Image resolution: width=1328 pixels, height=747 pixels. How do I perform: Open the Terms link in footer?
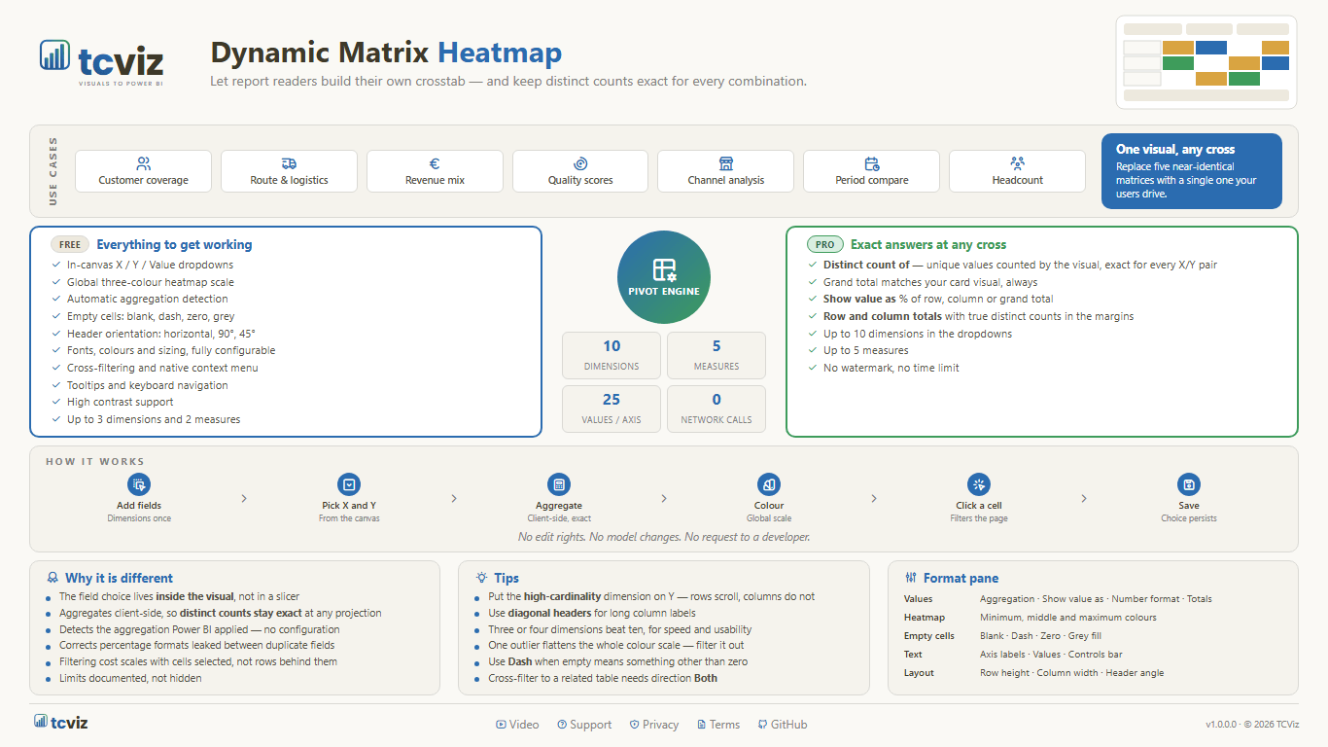click(717, 725)
